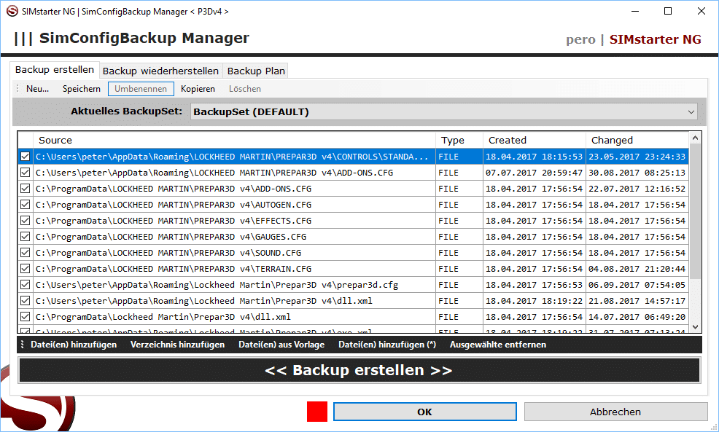The height and width of the screenshot is (432, 719).
Task: Click the SIMstarter app icon in title bar
Action: (x=11, y=11)
